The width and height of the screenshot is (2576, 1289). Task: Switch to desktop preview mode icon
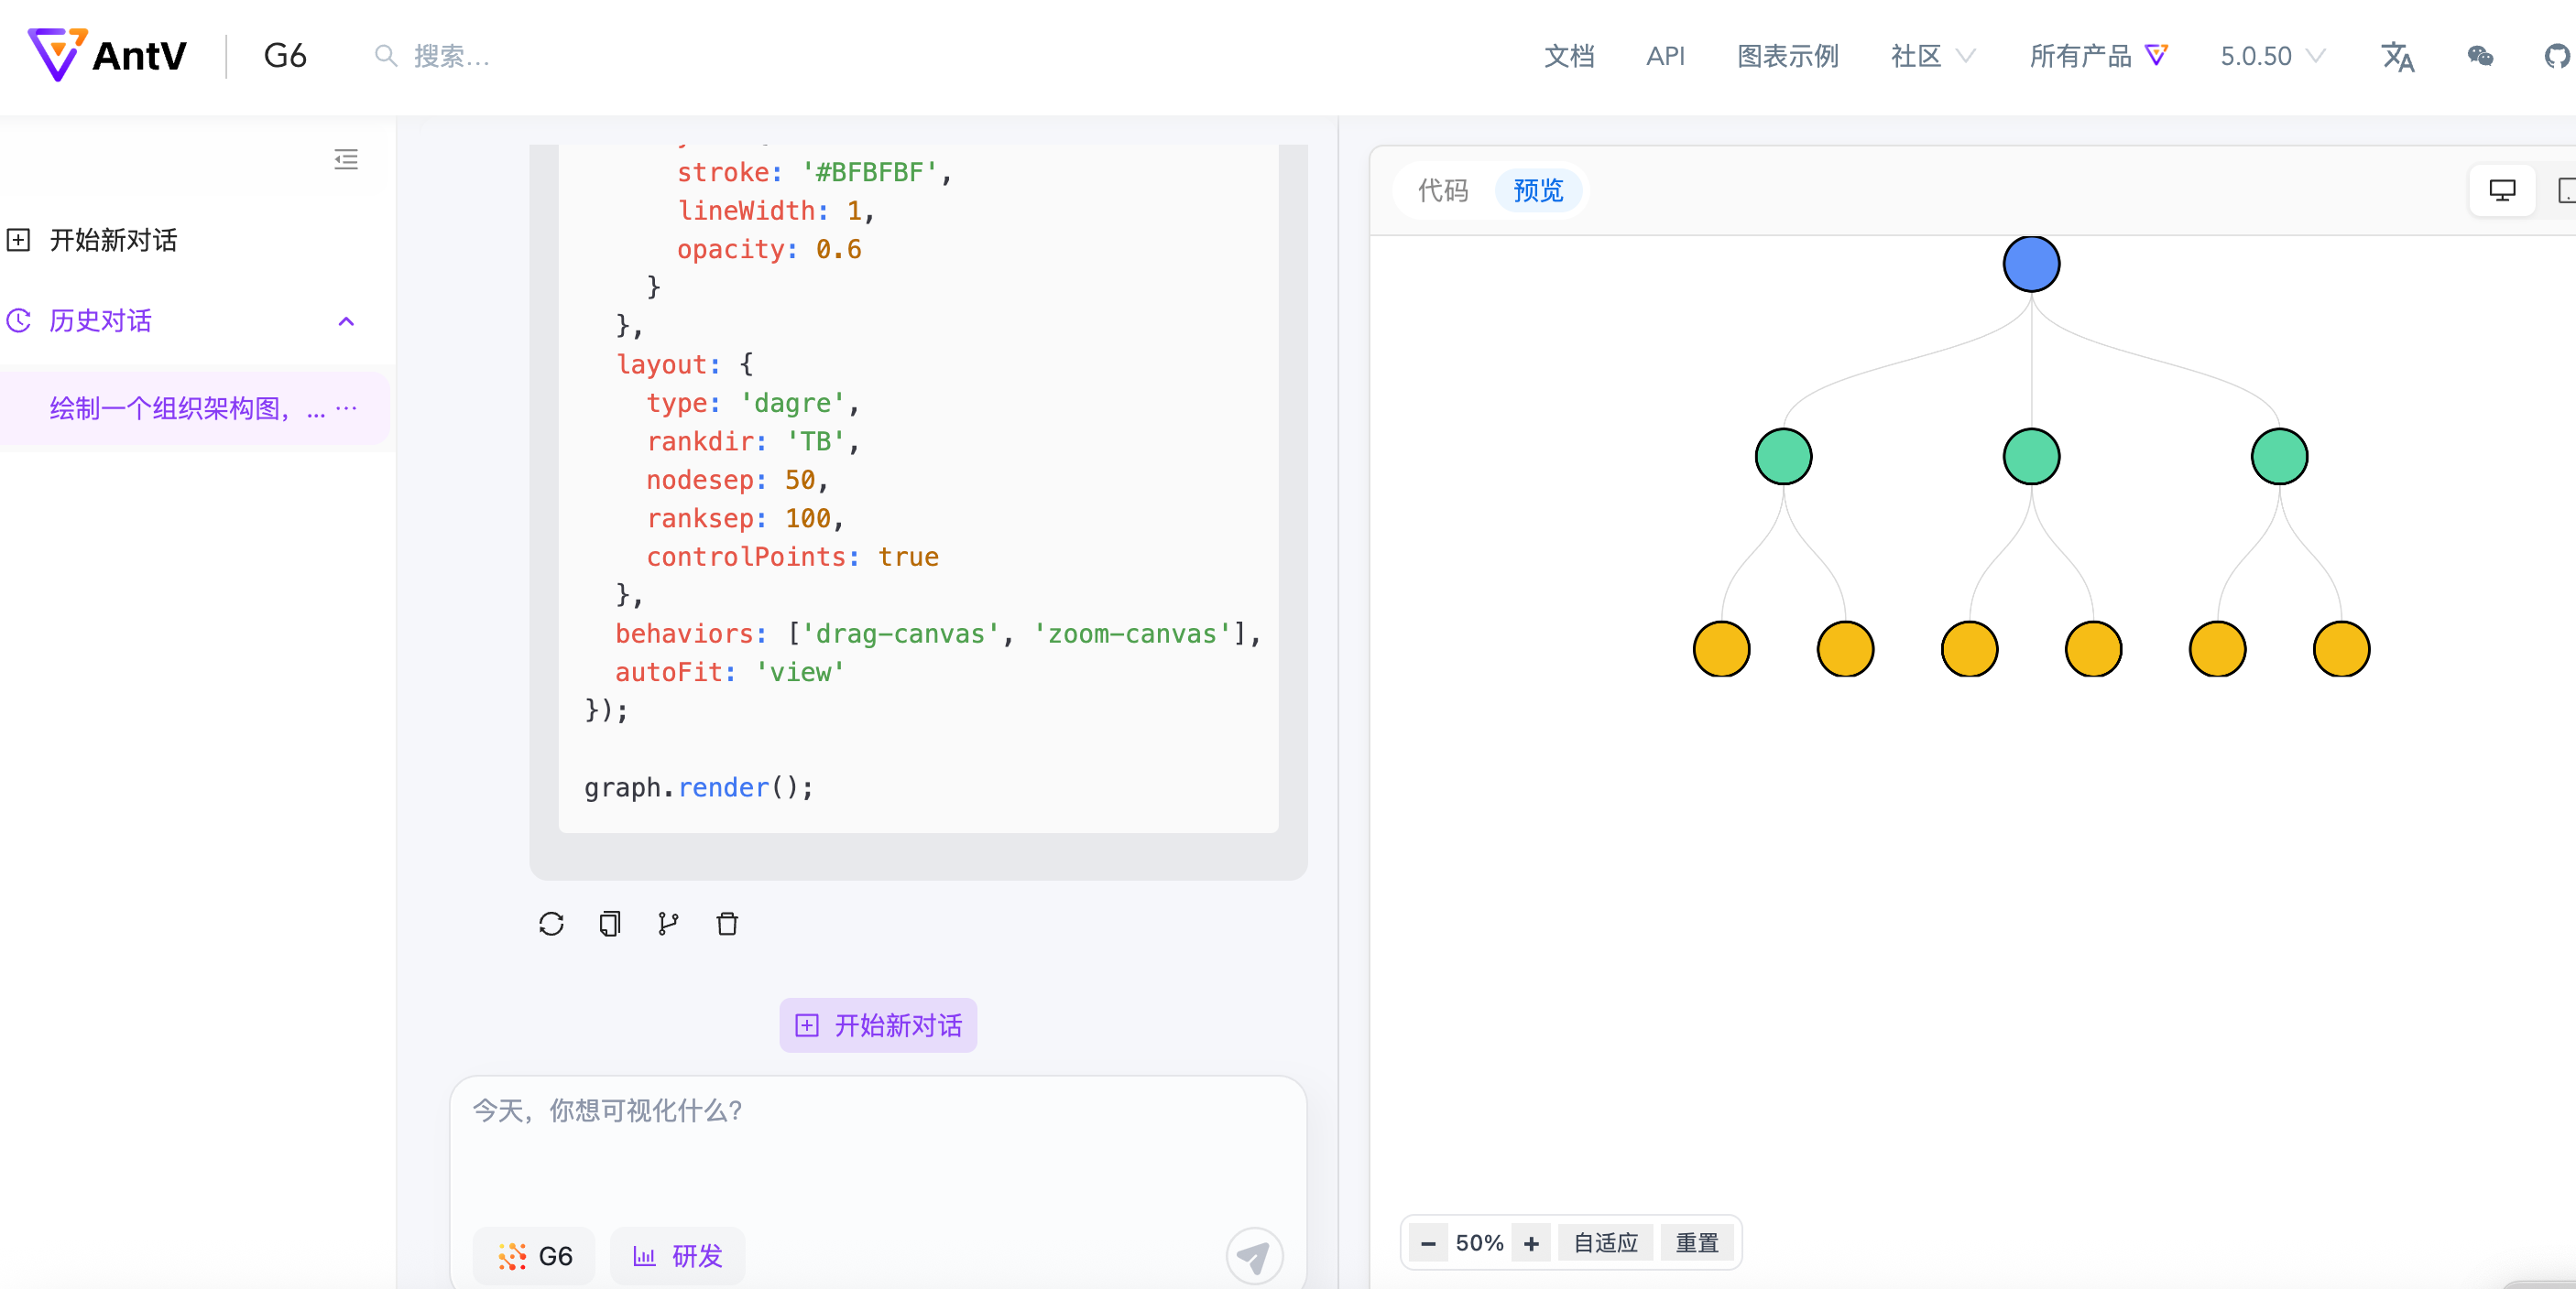(2502, 190)
